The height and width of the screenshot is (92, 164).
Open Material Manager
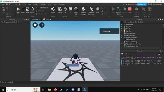[83, 11]
